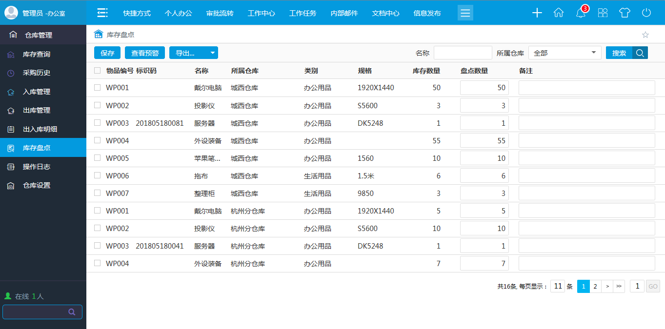This screenshot has height=329, width=665.
Task: Check the checkbox for WP006 拖布
Action: point(97,175)
